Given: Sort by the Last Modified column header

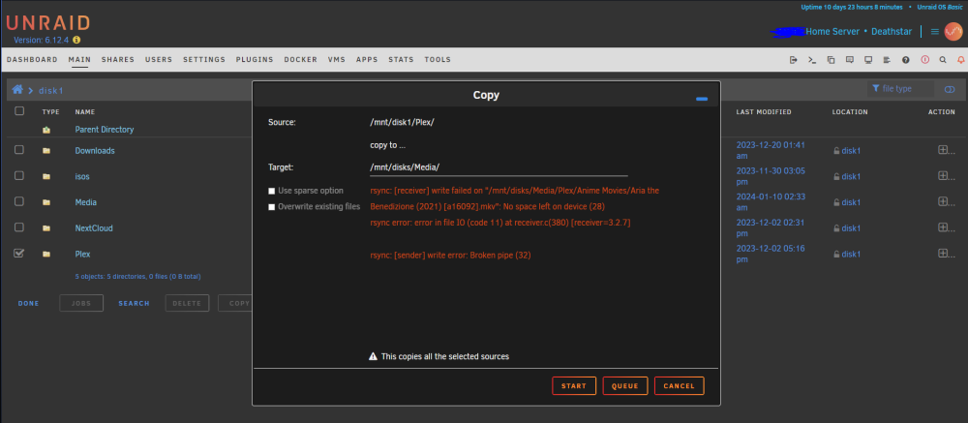Looking at the screenshot, I should (764, 112).
